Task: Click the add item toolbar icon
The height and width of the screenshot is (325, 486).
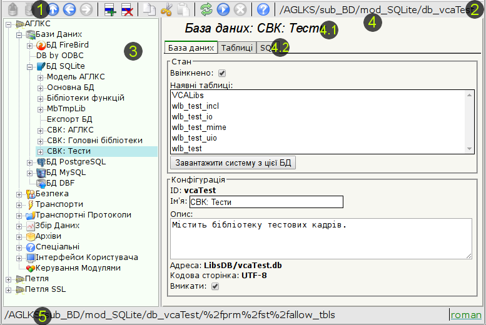Action: [109, 9]
